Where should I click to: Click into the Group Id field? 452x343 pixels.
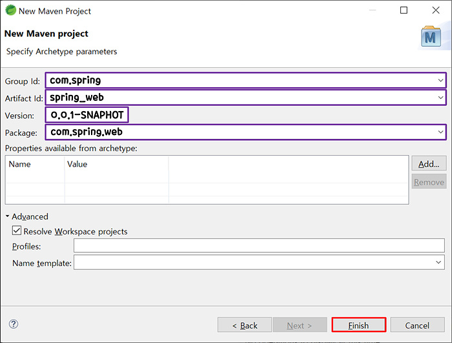point(245,80)
